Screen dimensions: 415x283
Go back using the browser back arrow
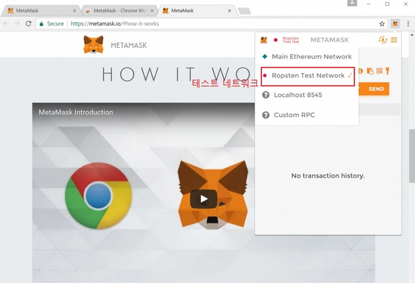[6, 23]
